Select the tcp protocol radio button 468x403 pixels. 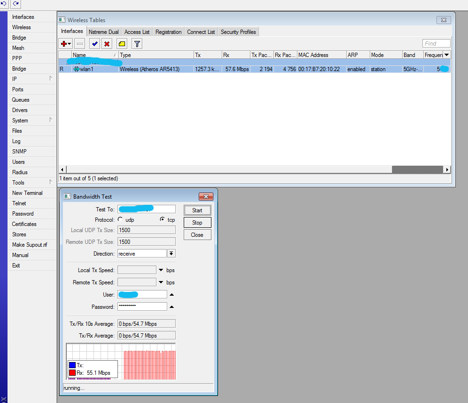[163, 219]
